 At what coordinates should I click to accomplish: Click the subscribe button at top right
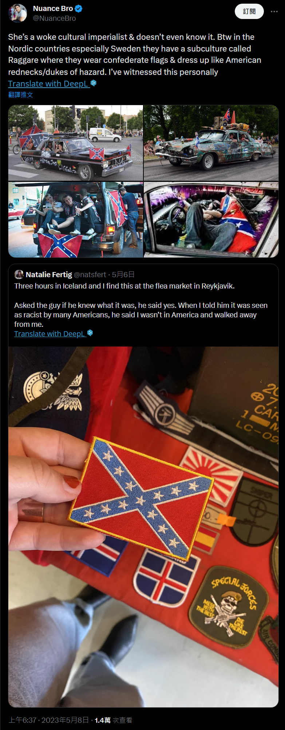(x=249, y=12)
